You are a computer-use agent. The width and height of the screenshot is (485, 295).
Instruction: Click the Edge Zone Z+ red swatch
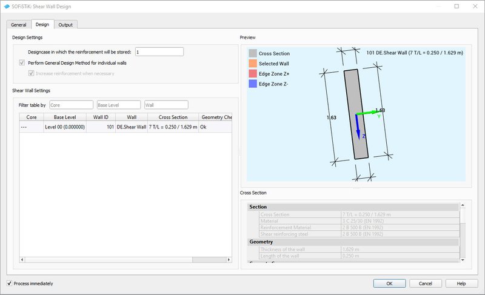pyautogui.click(x=253, y=73)
